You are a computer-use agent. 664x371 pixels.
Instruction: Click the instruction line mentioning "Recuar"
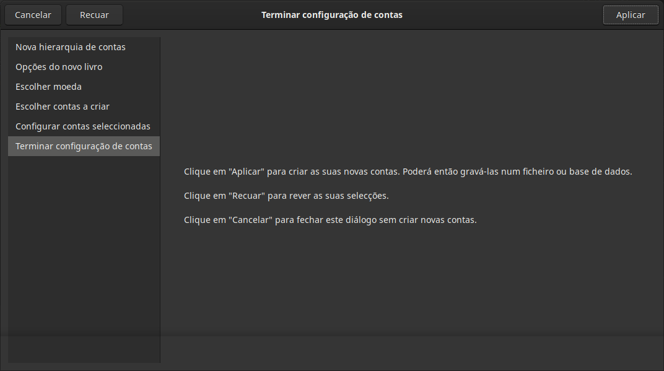tap(286, 196)
